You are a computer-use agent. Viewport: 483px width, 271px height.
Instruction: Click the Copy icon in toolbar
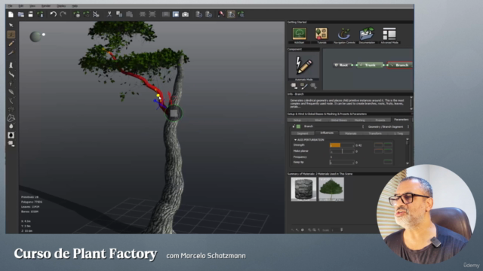119,14
